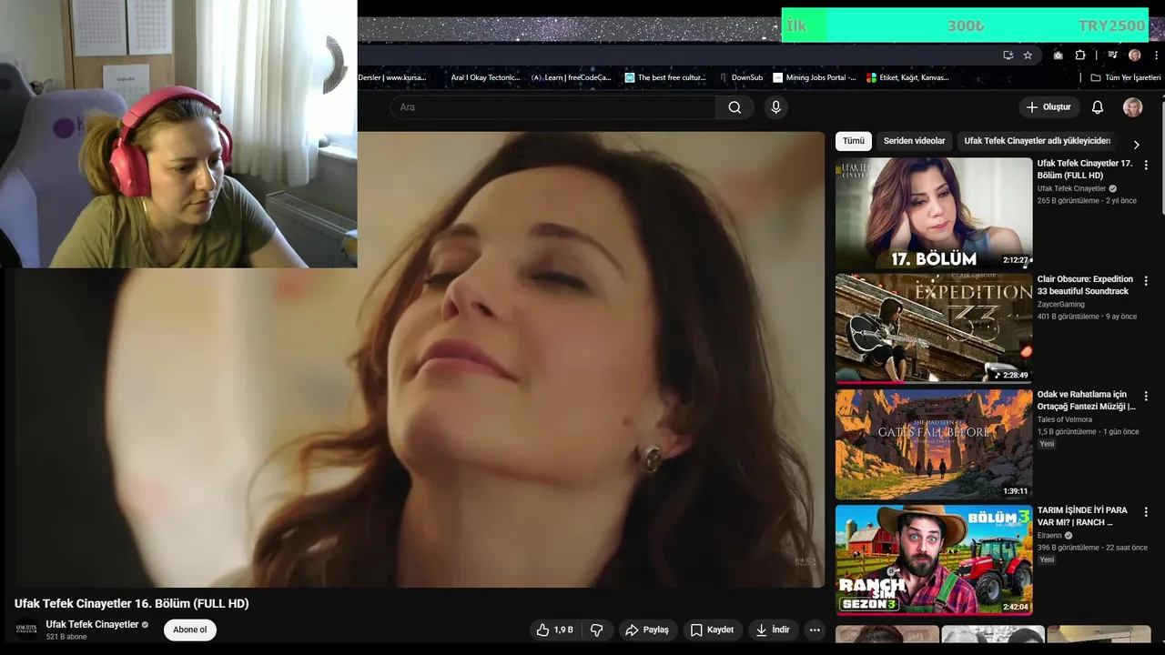Click the Abone ol subscribe button

pyautogui.click(x=190, y=630)
